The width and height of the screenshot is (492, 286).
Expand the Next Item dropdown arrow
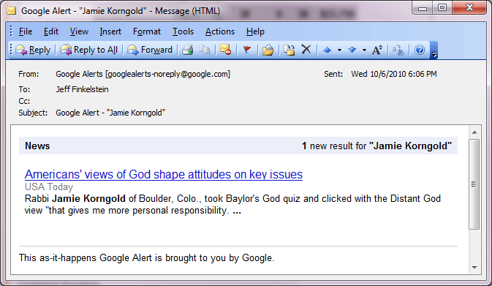[364, 50]
